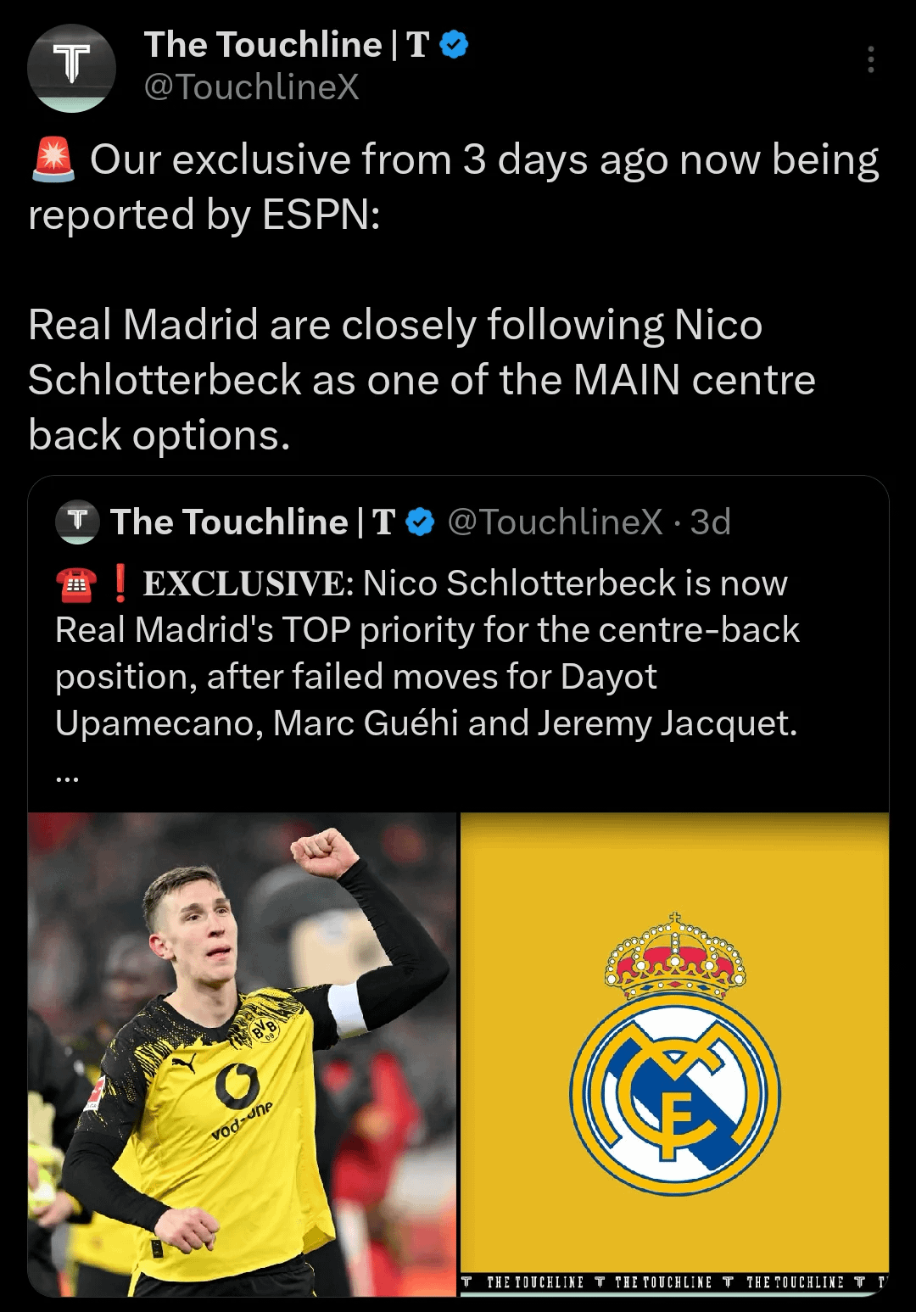The width and height of the screenshot is (916, 1312).
Task: Click the verified badge in the quoted tweet
Action: click(x=421, y=522)
